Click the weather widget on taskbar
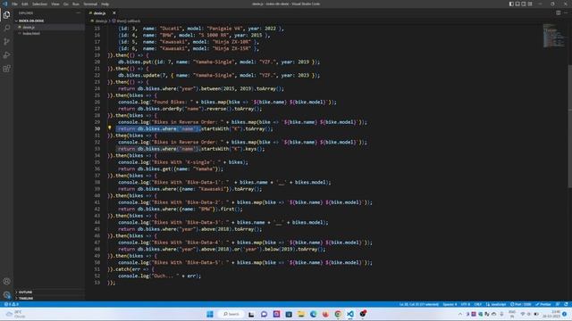572x321 pixels. (x=15, y=314)
